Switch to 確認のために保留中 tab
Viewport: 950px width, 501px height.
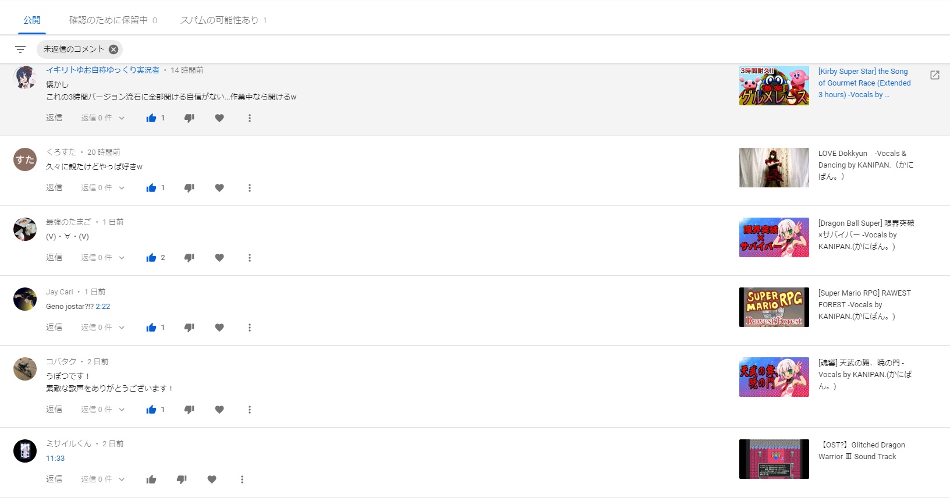pyautogui.click(x=113, y=20)
